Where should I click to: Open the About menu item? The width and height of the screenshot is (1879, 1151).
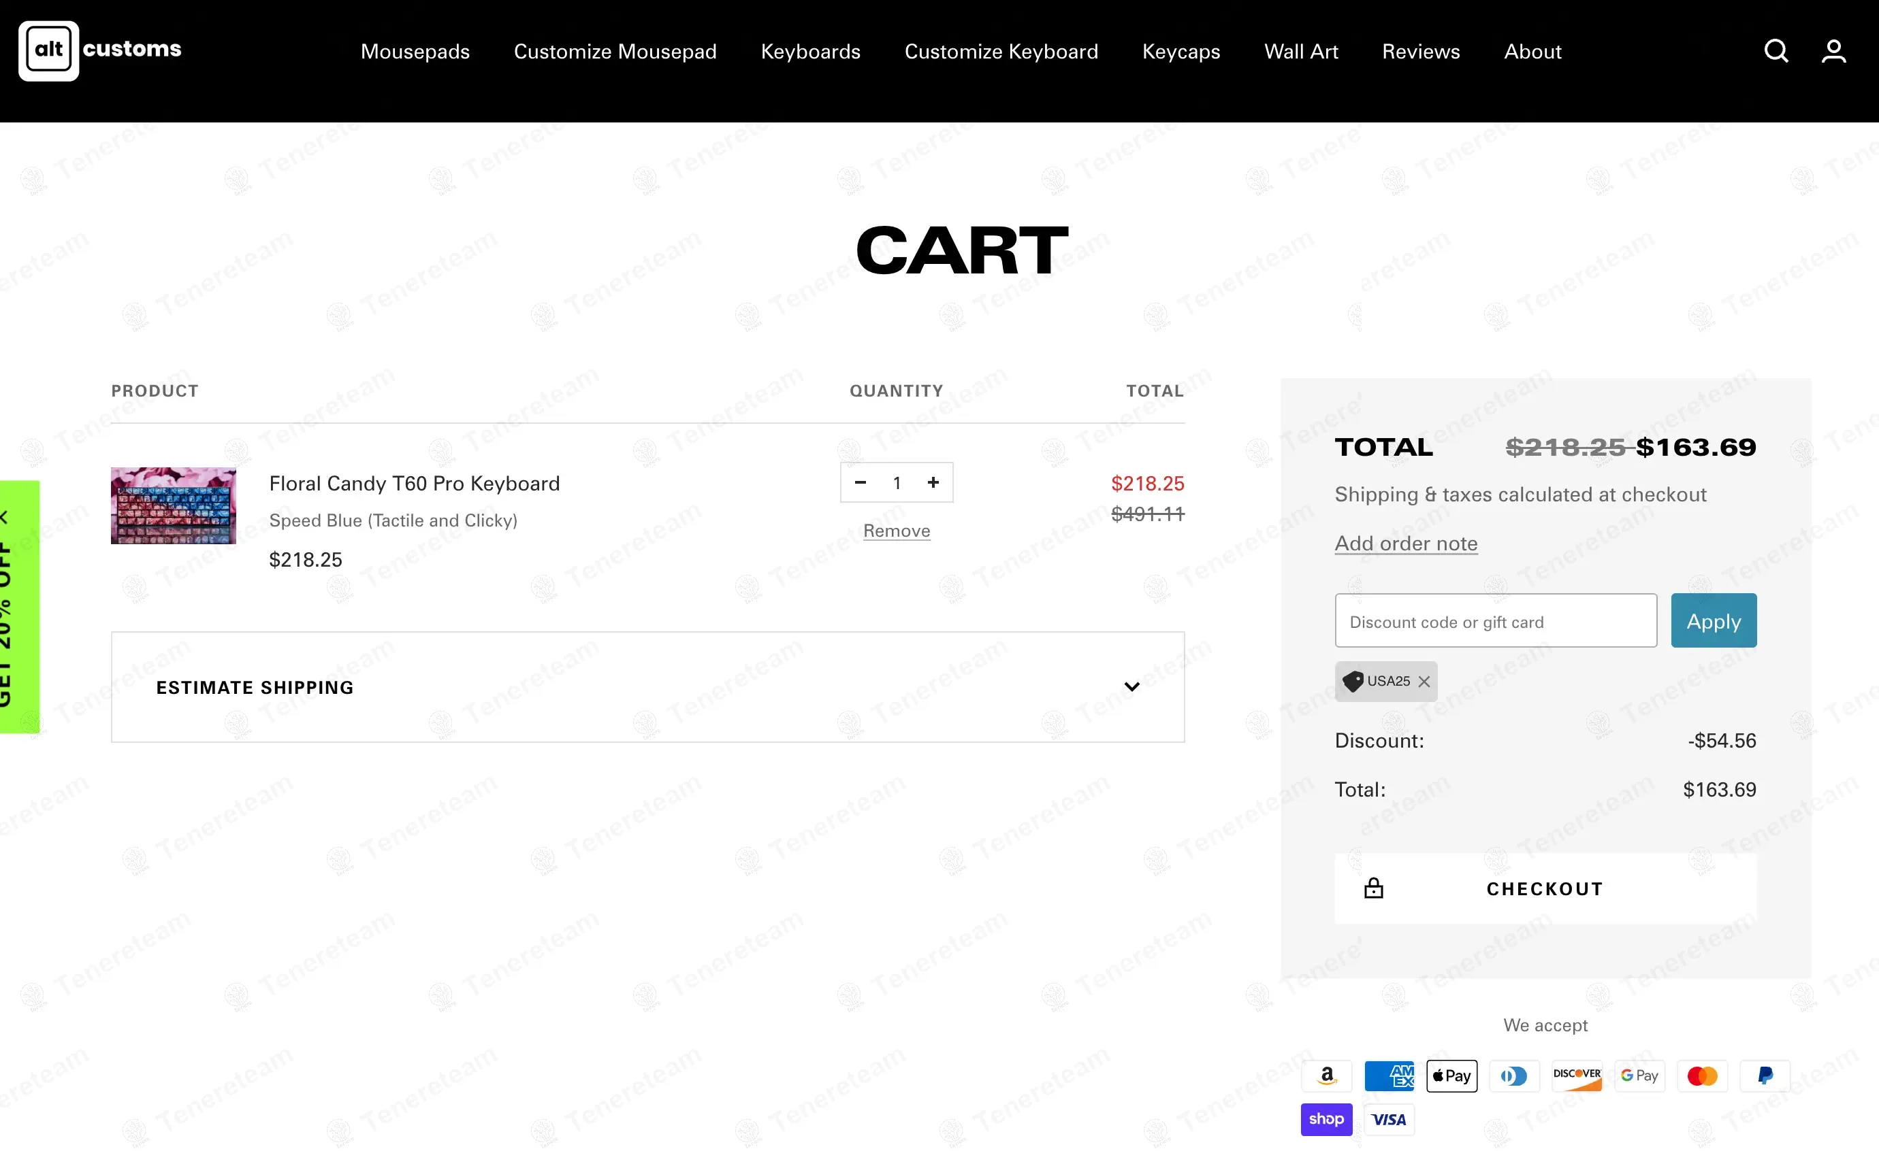(x=1532, y=51)
